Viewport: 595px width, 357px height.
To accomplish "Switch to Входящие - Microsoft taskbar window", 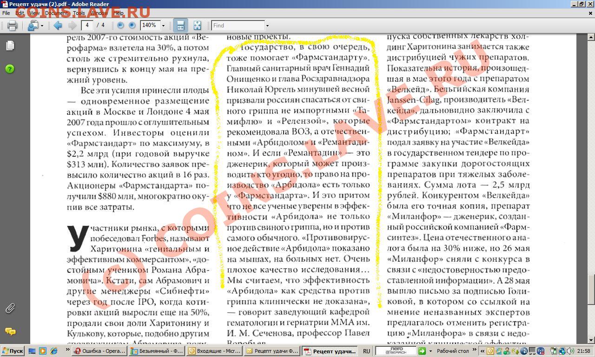I will tap(214, 351).
